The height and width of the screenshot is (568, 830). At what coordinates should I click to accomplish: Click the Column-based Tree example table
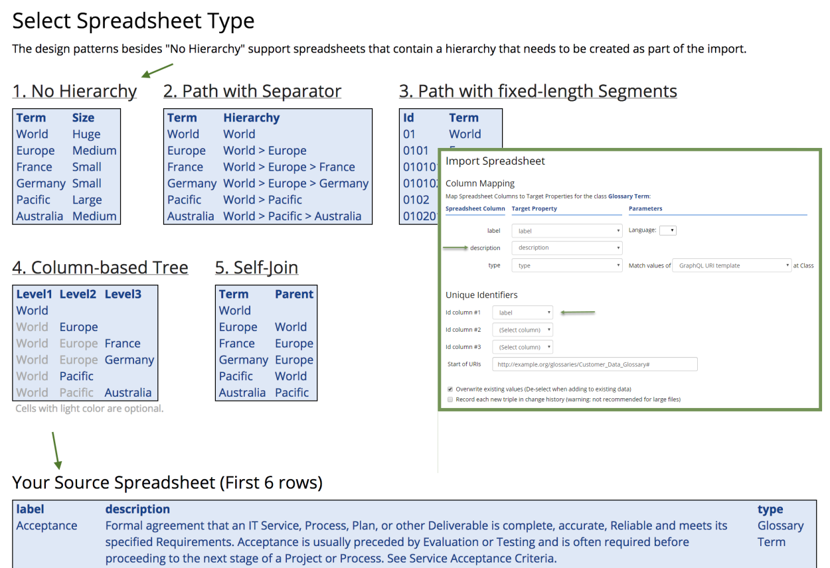[x=85, y=343]
